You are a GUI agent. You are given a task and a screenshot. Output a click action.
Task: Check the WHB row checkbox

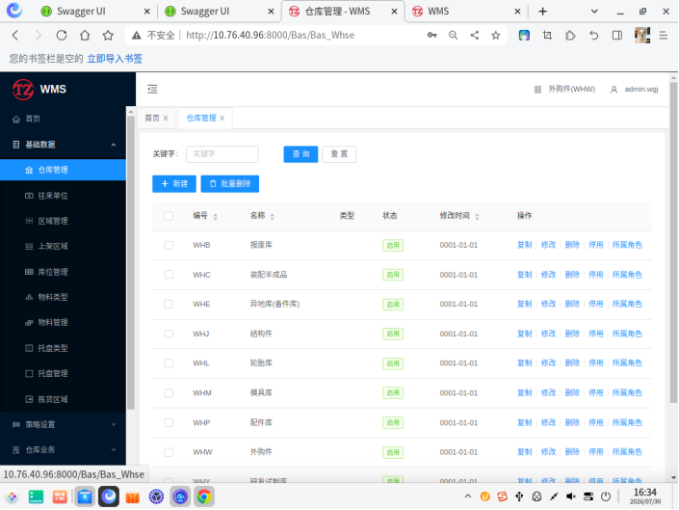[x=169, y=245]
